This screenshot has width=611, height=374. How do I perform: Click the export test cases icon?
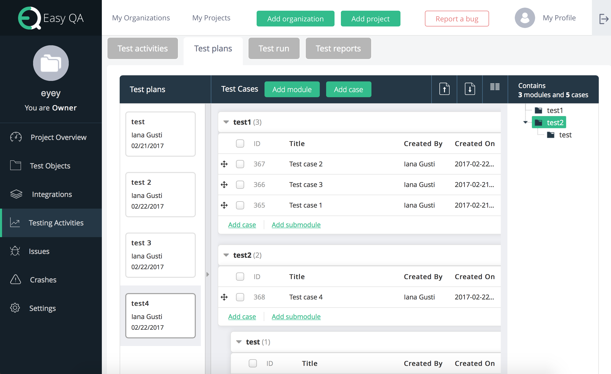[x=470, y=89]
